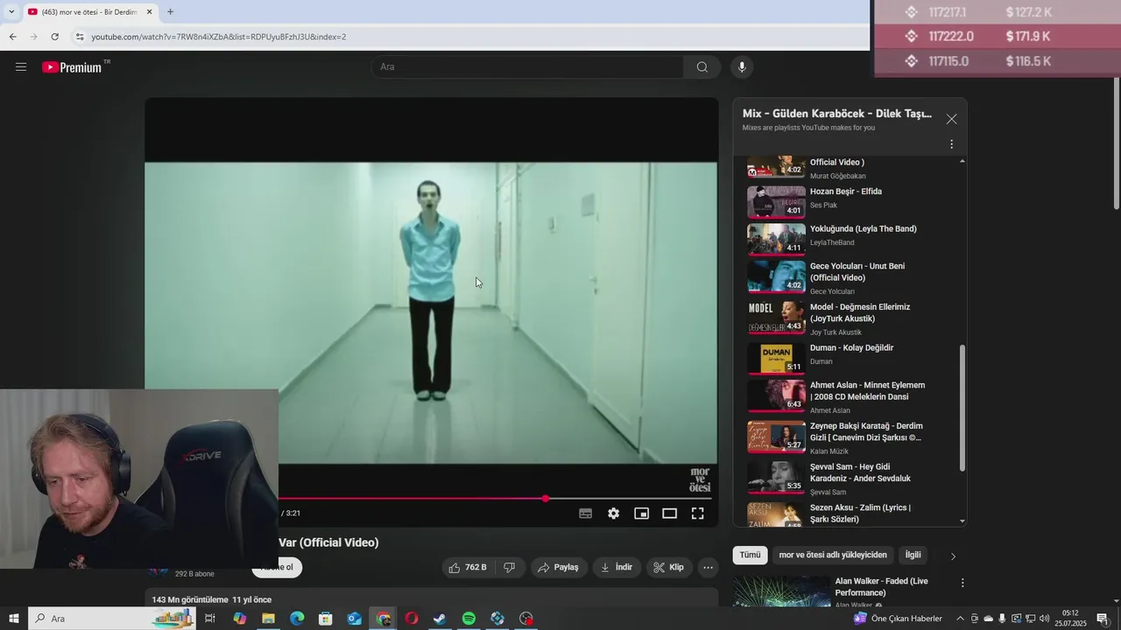1121x630 pixels.
Task: Click Murat Göğebakan channel name
Action: point(837,176)
